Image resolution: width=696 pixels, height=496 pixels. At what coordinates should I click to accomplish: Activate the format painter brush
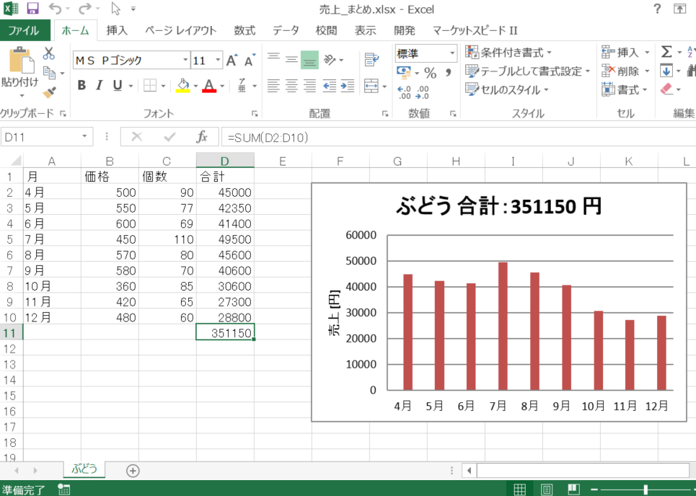tap(49, 92)
